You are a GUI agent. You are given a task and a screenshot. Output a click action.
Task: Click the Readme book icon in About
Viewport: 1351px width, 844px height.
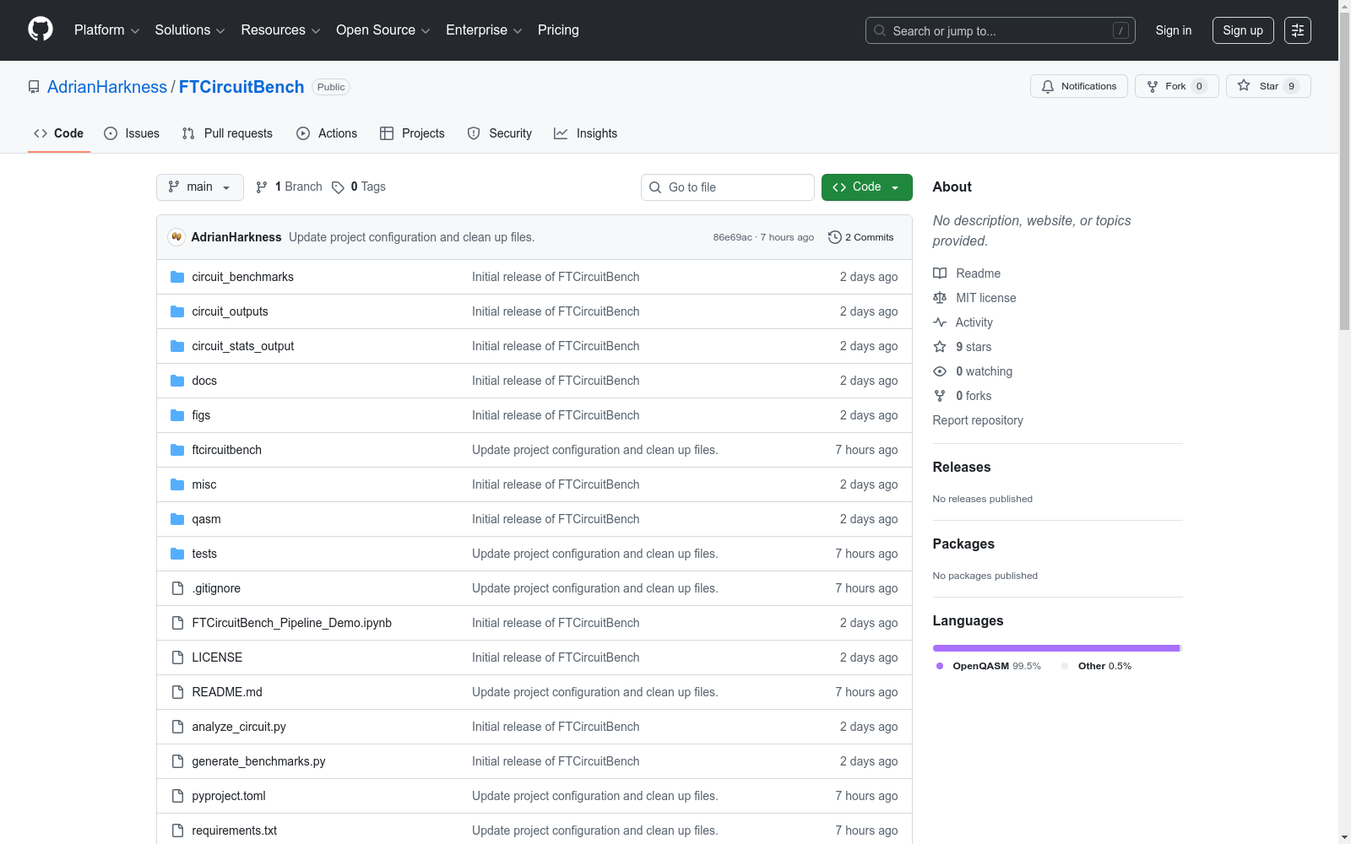coord(940,273)
